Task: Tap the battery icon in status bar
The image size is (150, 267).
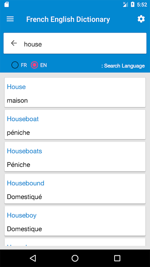Action: tap(132, 5)
